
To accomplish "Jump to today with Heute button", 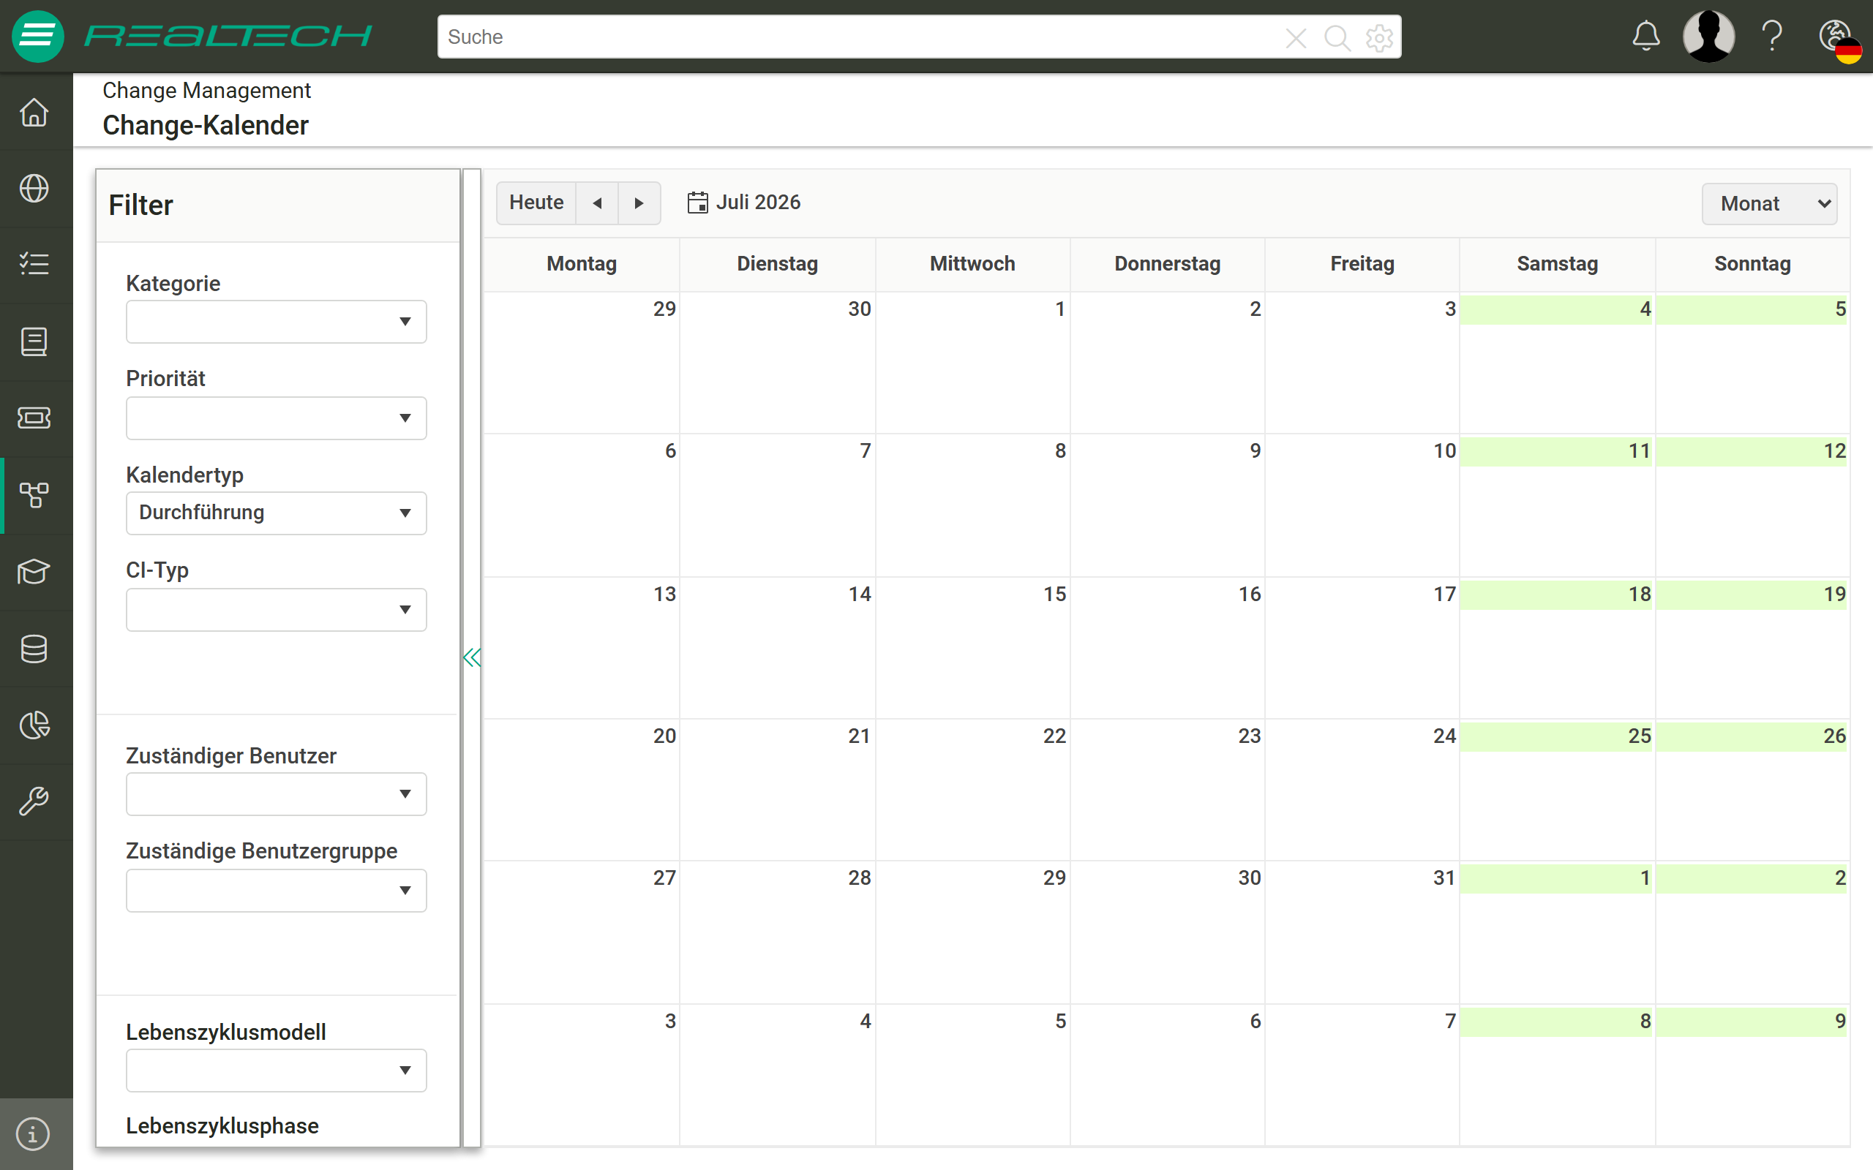I will click(536, 203).
